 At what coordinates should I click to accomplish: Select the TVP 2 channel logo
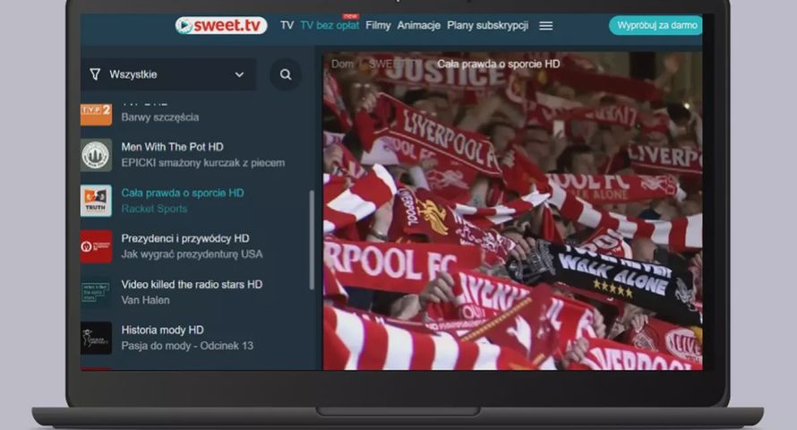[96, 113]
